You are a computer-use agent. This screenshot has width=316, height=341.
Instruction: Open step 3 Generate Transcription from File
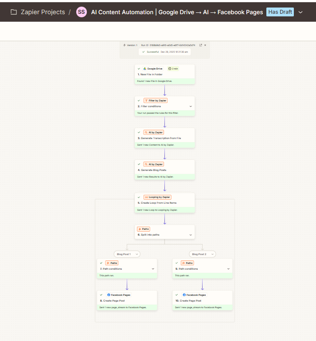coord(159,138)
